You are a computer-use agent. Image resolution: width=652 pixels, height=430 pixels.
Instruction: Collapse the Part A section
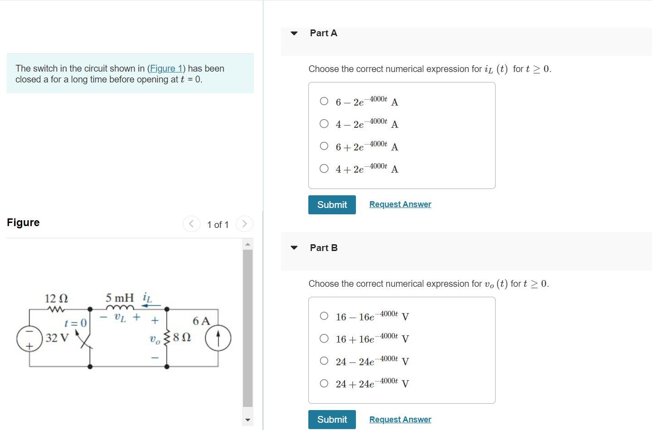pyautogui.click(x=294, y=33)
